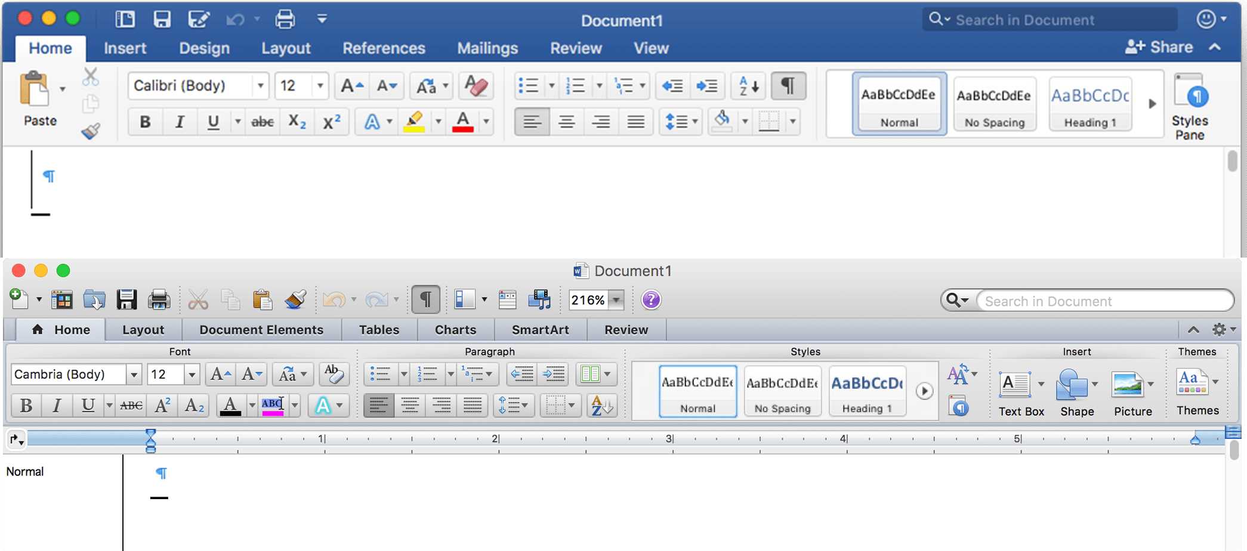This screenshot has width=1247, height=551.
Task: Apply No Spacing style in top window
Action: tap(995, 104)
